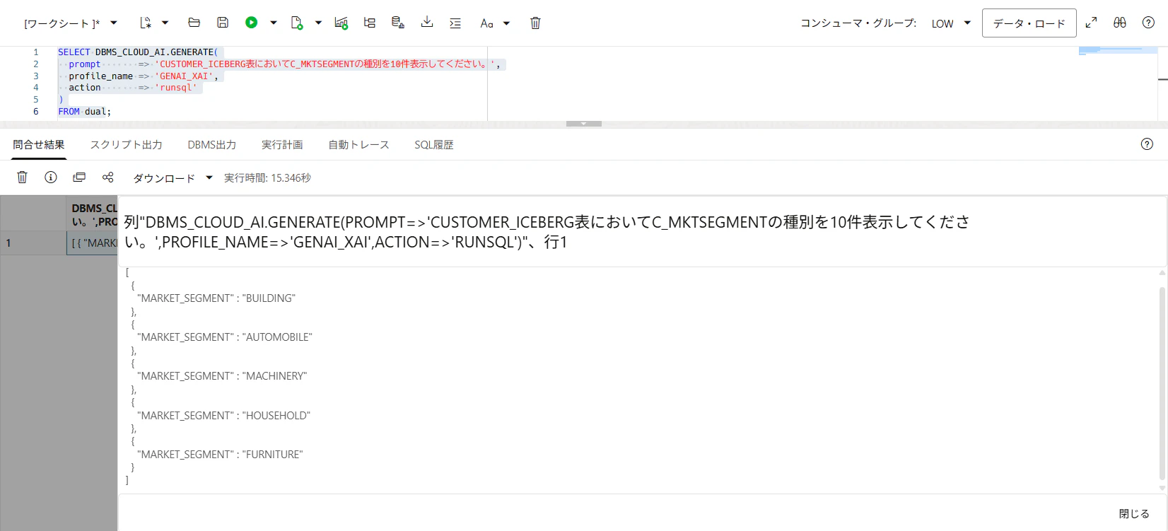Open the DBMS出力 tab
The height and width of the screenshot is (531, 1168).
point(212,144)
